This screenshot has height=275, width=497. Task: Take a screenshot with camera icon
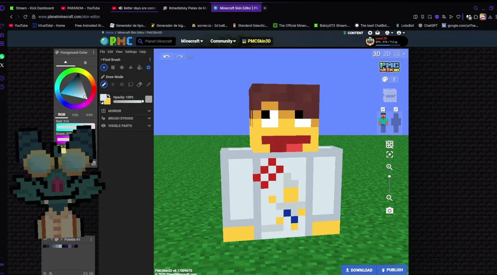[389, 210]
